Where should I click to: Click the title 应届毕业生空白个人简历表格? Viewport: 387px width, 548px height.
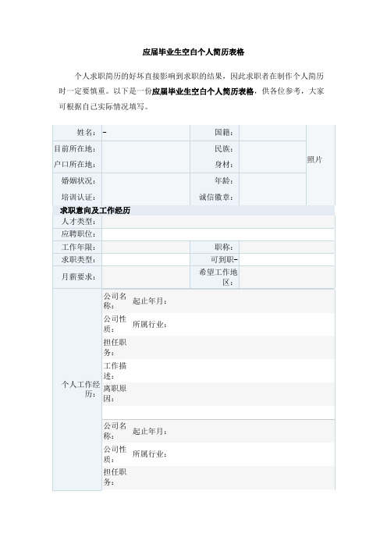tap(193, 52)
